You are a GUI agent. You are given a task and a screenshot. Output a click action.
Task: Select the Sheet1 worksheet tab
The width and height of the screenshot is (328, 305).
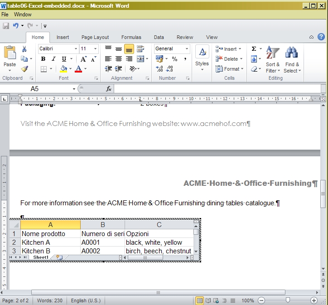(x=41, y=257)
